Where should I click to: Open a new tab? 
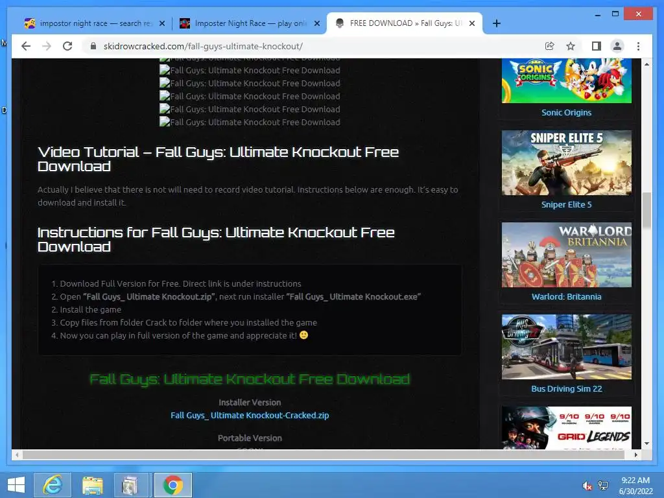click(496, 23)
